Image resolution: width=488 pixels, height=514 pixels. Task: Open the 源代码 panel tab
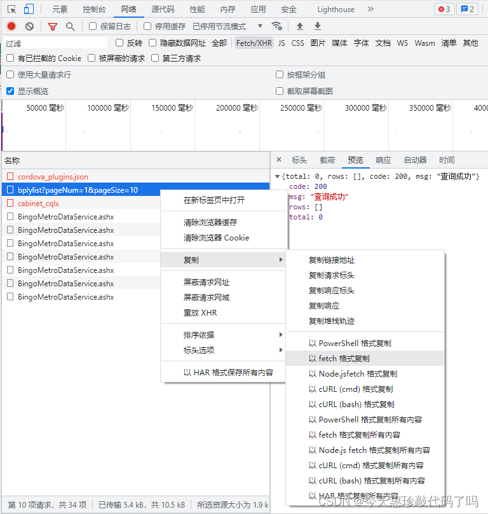point(163,10)
